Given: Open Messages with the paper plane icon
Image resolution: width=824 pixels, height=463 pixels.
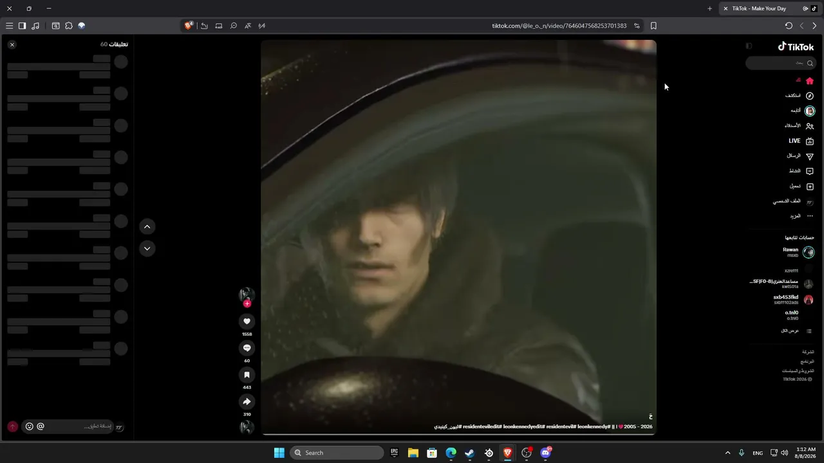Looking at the screenshot, I should pos(810,156).
